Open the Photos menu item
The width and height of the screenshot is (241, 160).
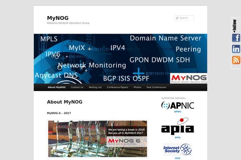point(137,87)
